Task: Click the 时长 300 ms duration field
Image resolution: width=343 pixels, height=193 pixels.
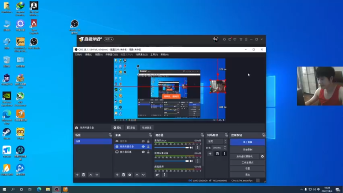Action: point(217,148)
